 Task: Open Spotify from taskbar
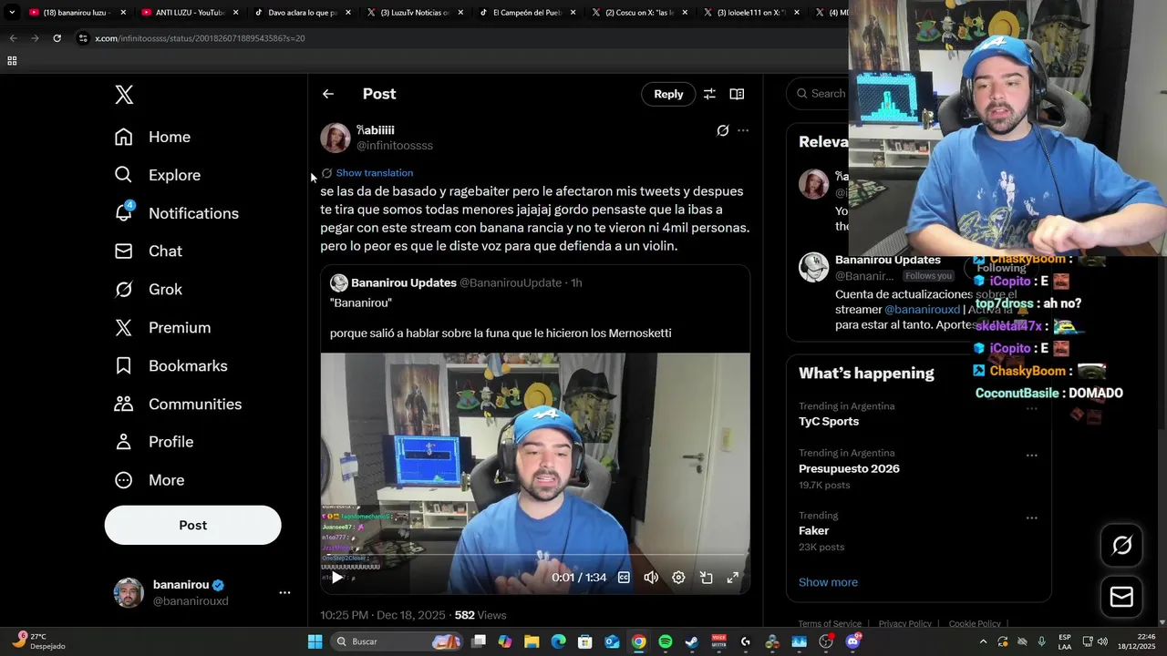point(666,641)
